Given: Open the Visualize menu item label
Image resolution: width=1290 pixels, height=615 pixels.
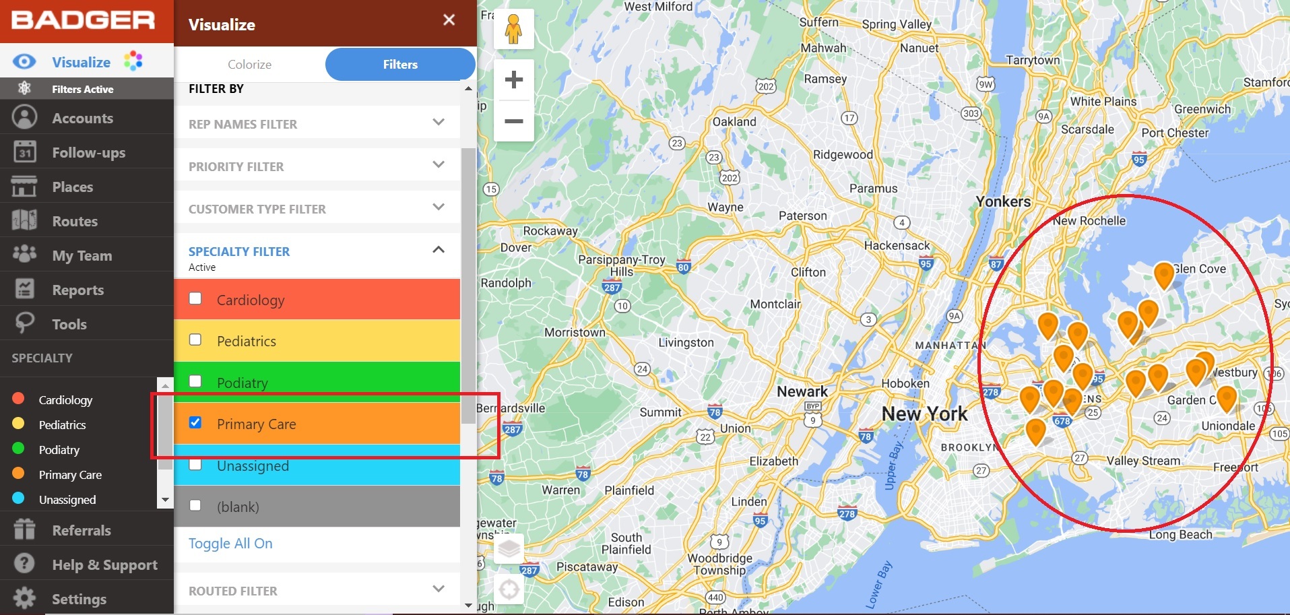Looking at the screenshot, I should [82, 63].
